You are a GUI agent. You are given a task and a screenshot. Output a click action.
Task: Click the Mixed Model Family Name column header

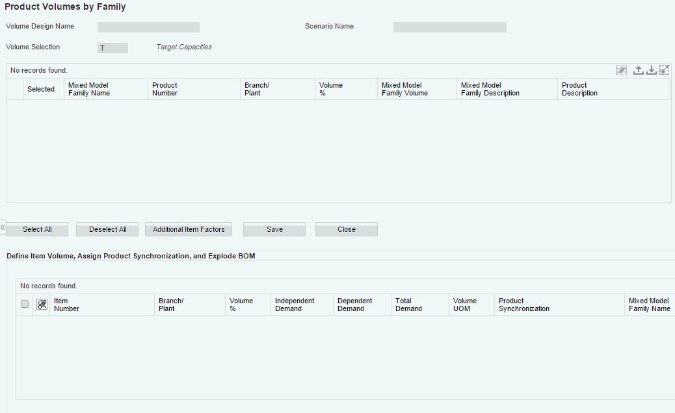point(89,89)
